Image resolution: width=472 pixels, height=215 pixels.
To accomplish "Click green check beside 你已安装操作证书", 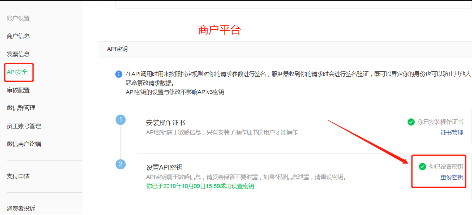I will (x=411, y=122).
